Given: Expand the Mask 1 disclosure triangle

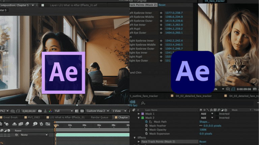Looking at the screenshot, I should point(139,114).
